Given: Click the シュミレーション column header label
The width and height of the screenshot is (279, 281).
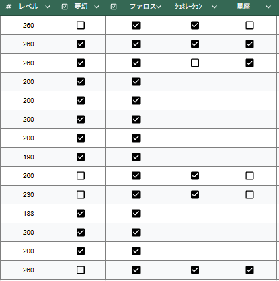Looking at the screenshot, I should pyautogui.click(x=188, y=7).
